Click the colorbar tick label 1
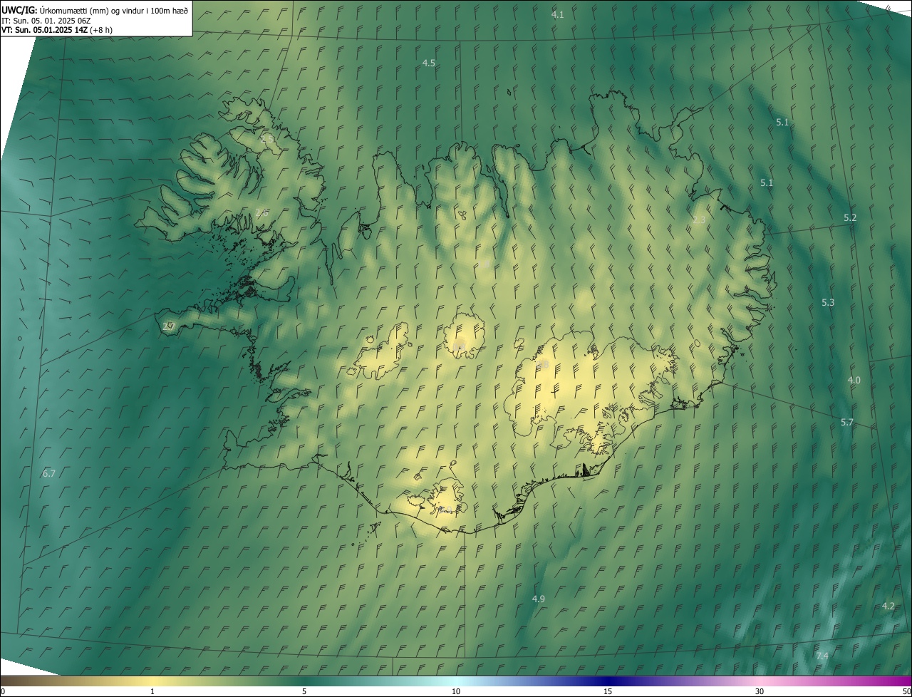This screenshot has width=912, height=697. (x=152, y=691)
